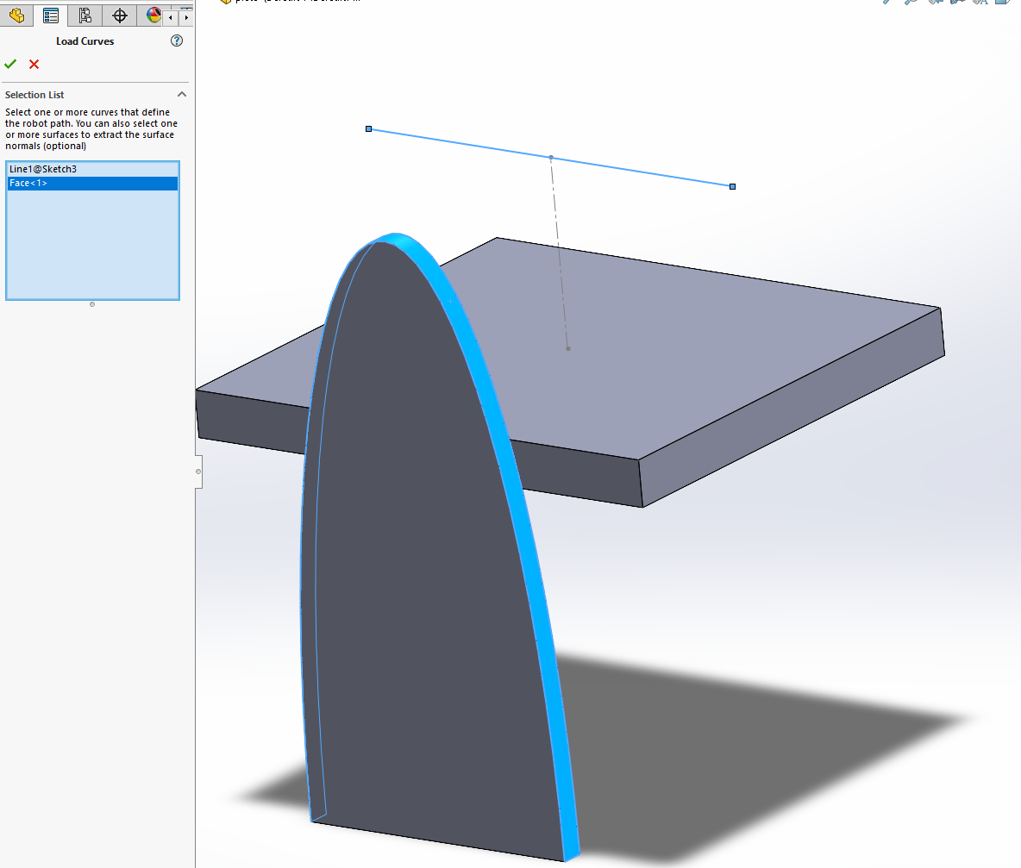Pick the left endpoint of sketch line
Screen dimensions: 1021x868
coord(369,129)
